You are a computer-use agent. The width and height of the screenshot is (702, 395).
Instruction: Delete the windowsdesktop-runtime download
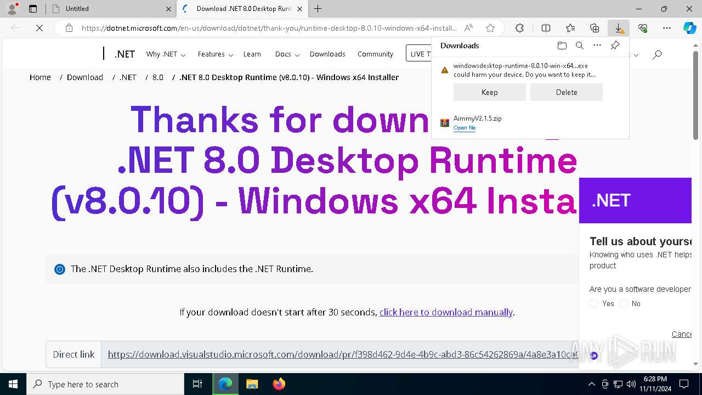click(567, 92)
